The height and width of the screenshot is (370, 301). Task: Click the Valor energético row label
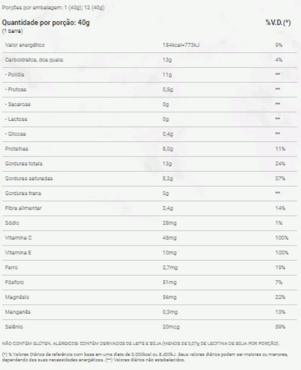(x=25, y=45)
